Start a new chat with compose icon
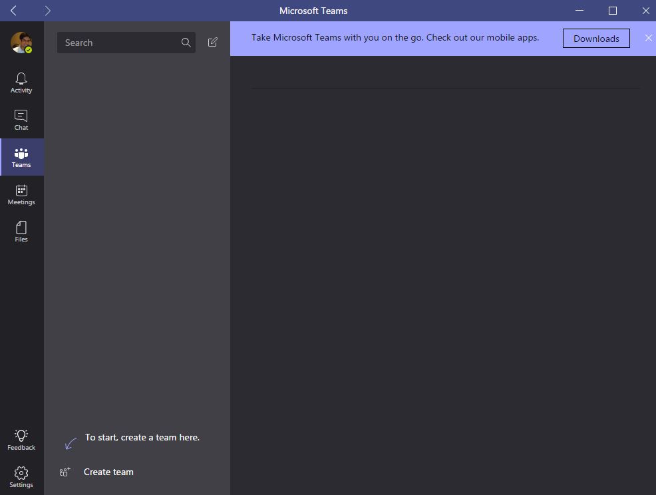This screenshot has width=656, height=495. click(x=213, y=43)
